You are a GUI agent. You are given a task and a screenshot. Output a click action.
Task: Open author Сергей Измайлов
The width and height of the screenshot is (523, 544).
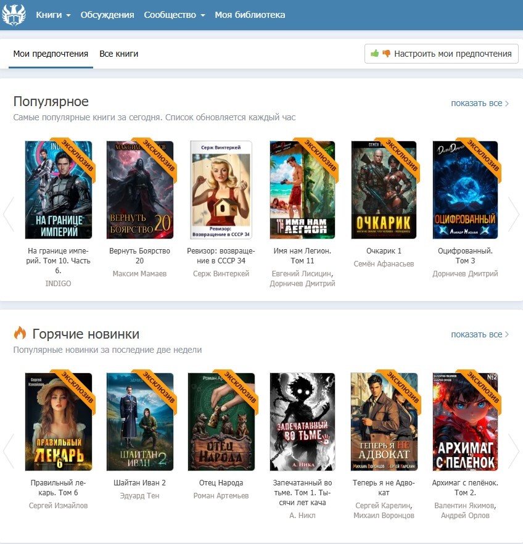pos(58,506)
